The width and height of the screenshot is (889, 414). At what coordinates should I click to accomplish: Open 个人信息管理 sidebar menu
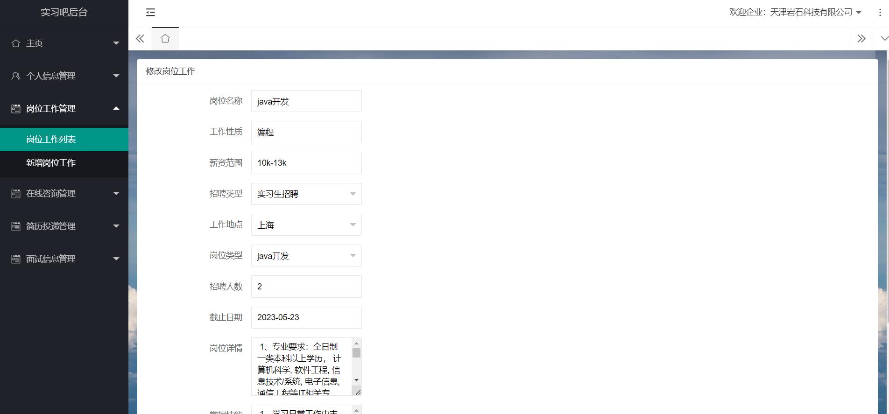click(64, 76)
